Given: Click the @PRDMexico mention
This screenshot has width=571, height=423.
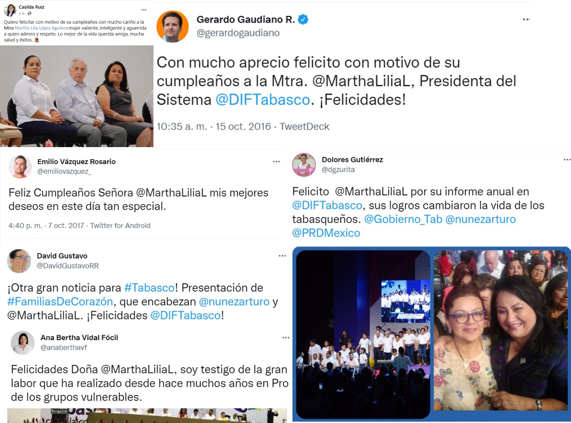Looking at the screenshot, I should (x=326, y=233).
